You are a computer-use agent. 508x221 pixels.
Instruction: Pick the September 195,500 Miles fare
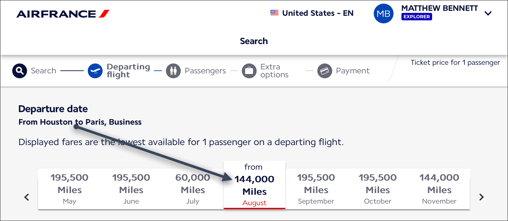(x=316, y=189)
